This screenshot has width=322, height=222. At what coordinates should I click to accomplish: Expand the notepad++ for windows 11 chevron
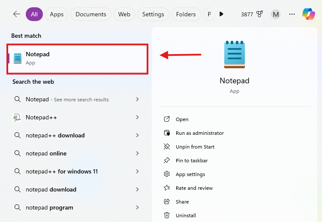click(x=137, y=171)
